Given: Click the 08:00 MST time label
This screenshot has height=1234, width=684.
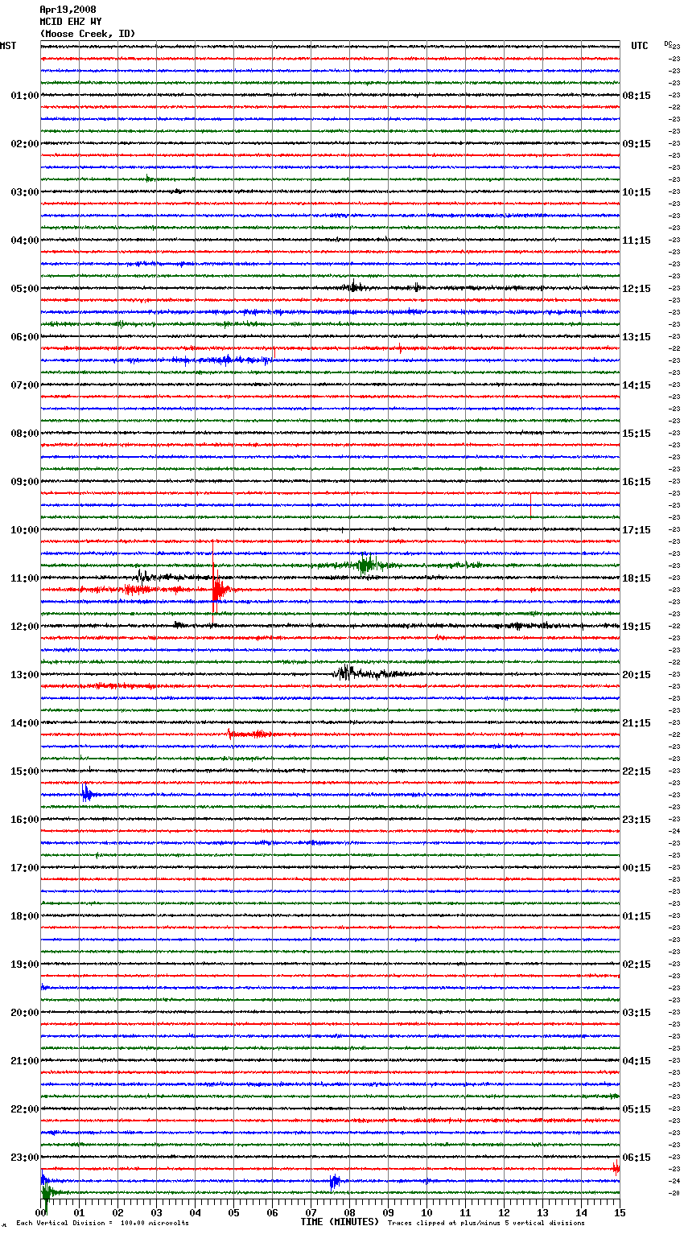Looking at the screenshot, I should pos(25,434).
